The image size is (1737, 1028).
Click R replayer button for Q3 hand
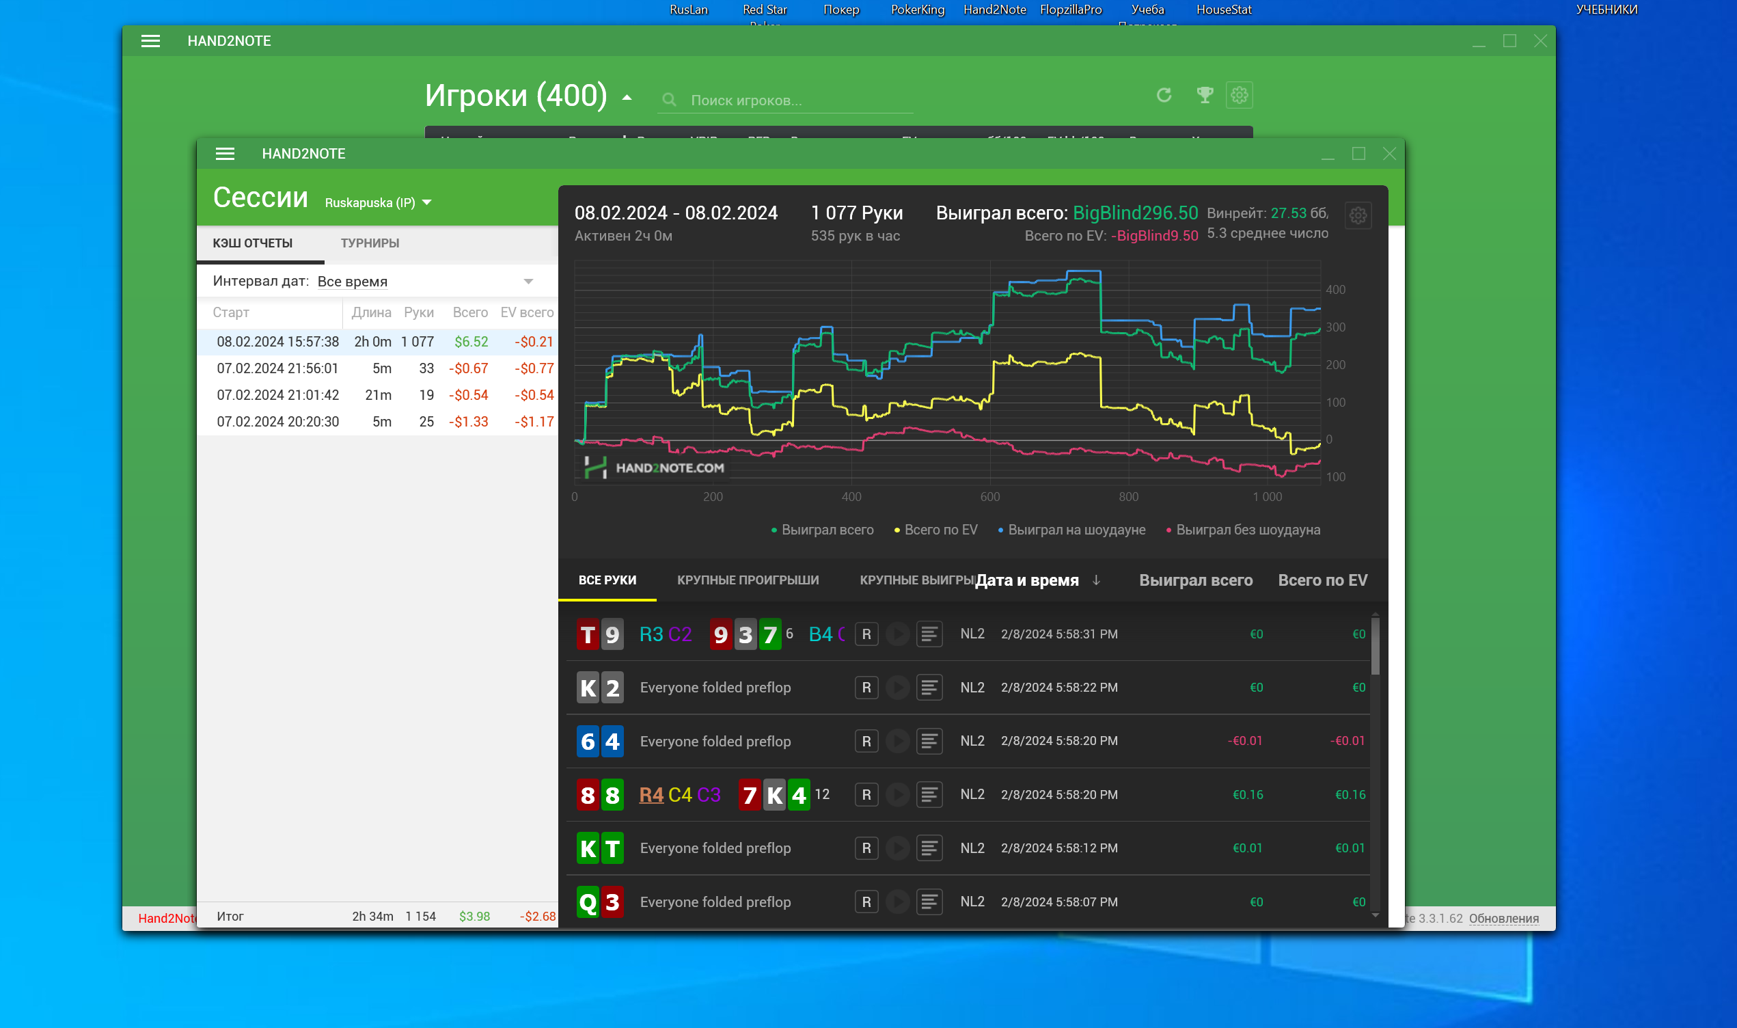point(866,902)
